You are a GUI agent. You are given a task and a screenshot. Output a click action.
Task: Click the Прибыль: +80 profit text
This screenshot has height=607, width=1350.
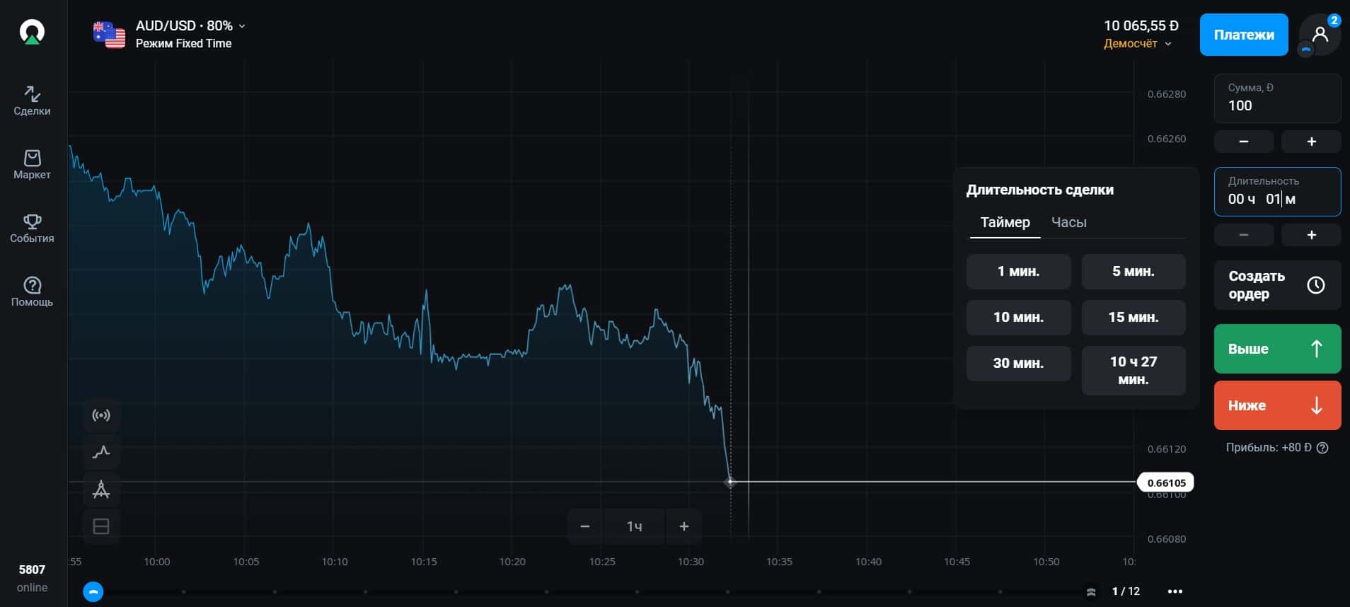(1269, 448)
